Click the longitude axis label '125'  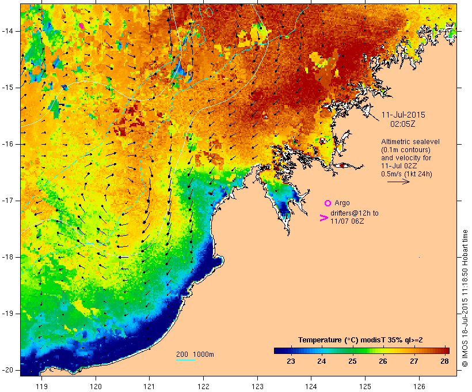365,386
